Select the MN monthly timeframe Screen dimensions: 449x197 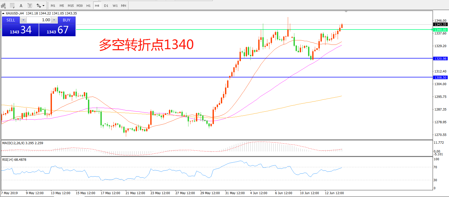pos(124,5)
